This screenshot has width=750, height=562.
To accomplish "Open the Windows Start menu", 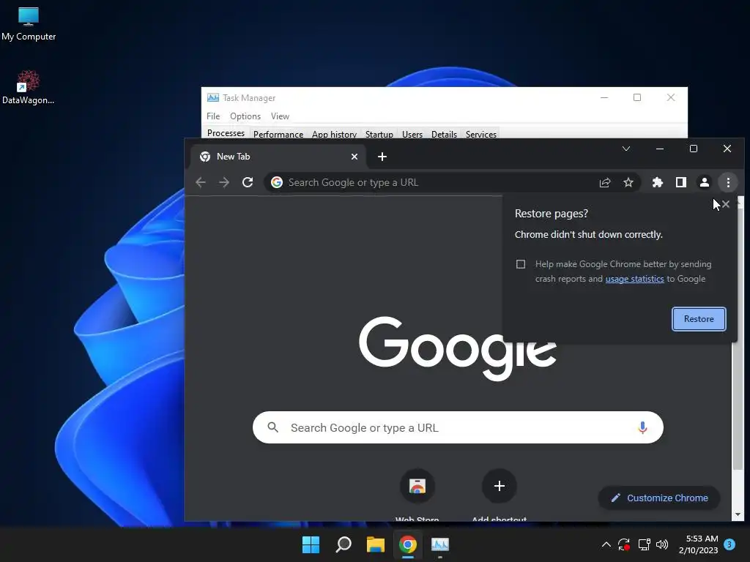I will click(311, 544).
